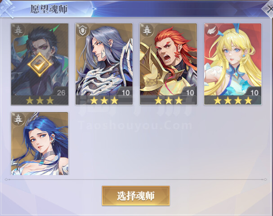
Task: Select the blue-haired female hero card
Action: point(40,144)
